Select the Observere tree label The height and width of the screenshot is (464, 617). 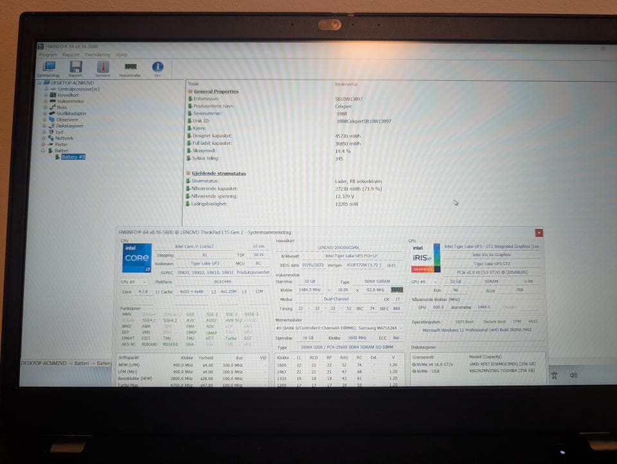point(67,119)
